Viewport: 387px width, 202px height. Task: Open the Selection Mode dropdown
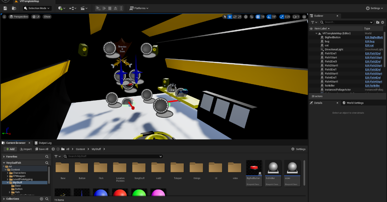click(x=37, y=8)
